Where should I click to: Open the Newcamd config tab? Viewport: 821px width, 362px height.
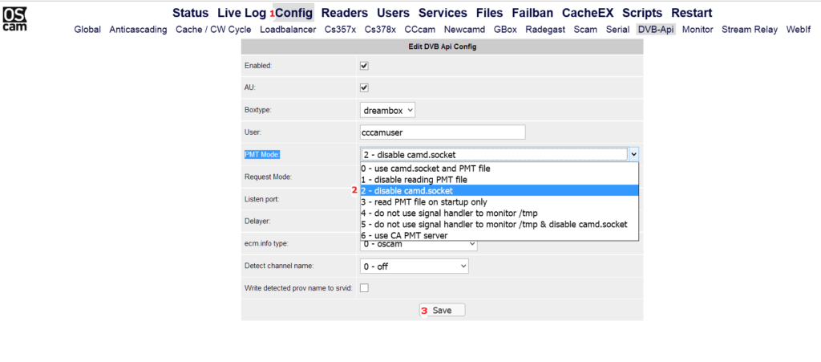[x=464, y=30]
